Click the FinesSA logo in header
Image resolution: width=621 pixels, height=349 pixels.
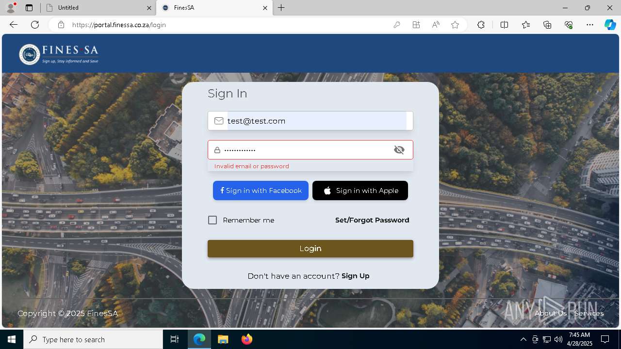tap(59, 54)
